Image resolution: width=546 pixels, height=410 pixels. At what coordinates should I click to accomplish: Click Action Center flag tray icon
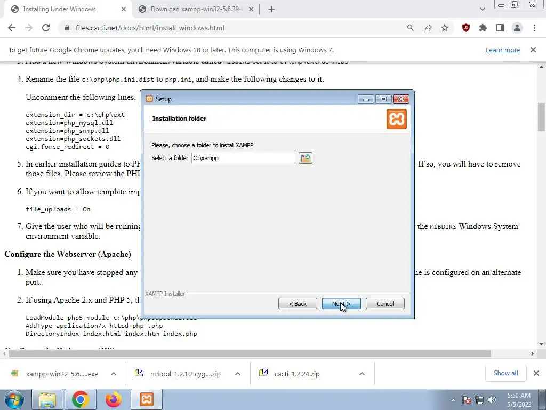(x=467, y=400)
